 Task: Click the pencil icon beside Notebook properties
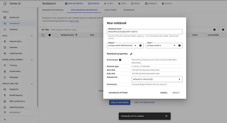tap(131, 54)
